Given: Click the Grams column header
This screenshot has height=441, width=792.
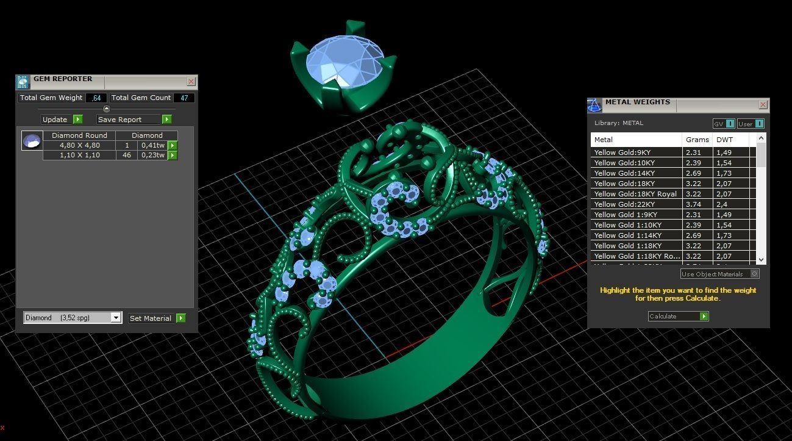Looking at the screenshot, I should tap(697, 140).
